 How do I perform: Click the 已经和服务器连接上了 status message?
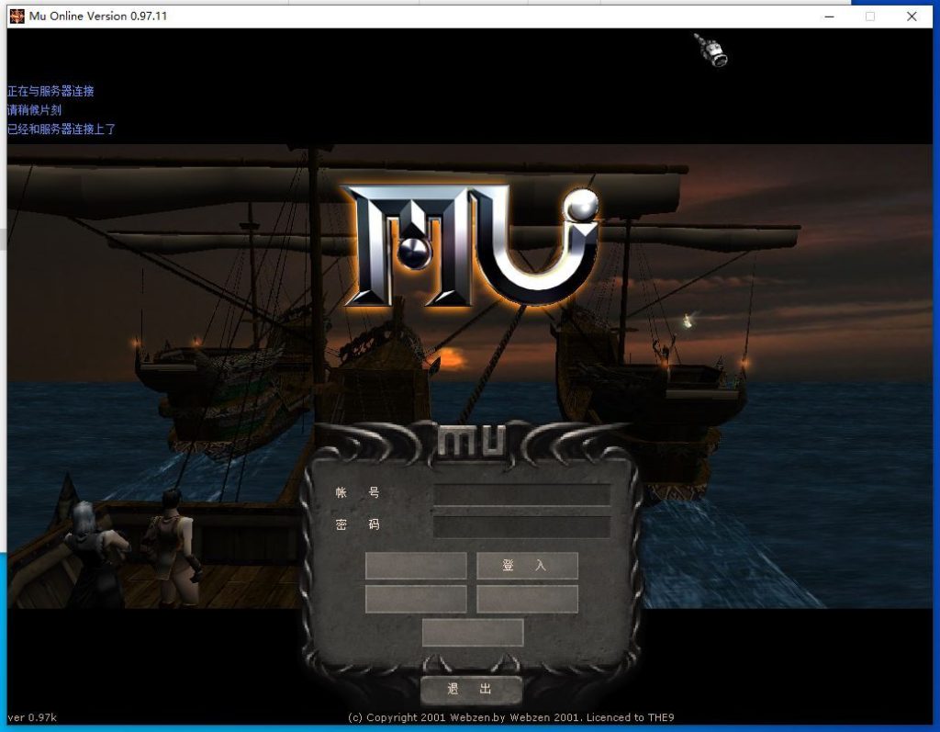62,130
